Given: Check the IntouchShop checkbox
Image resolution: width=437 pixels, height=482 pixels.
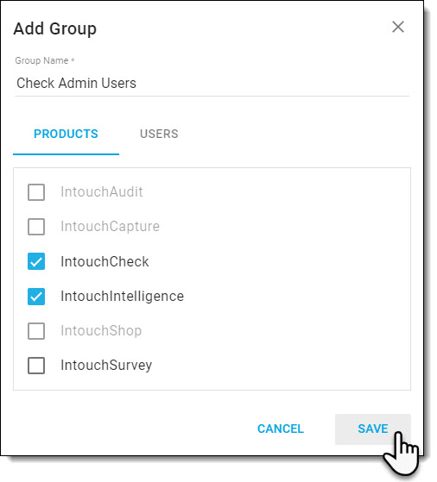Looking at the screenshot, I should [36, 331].
